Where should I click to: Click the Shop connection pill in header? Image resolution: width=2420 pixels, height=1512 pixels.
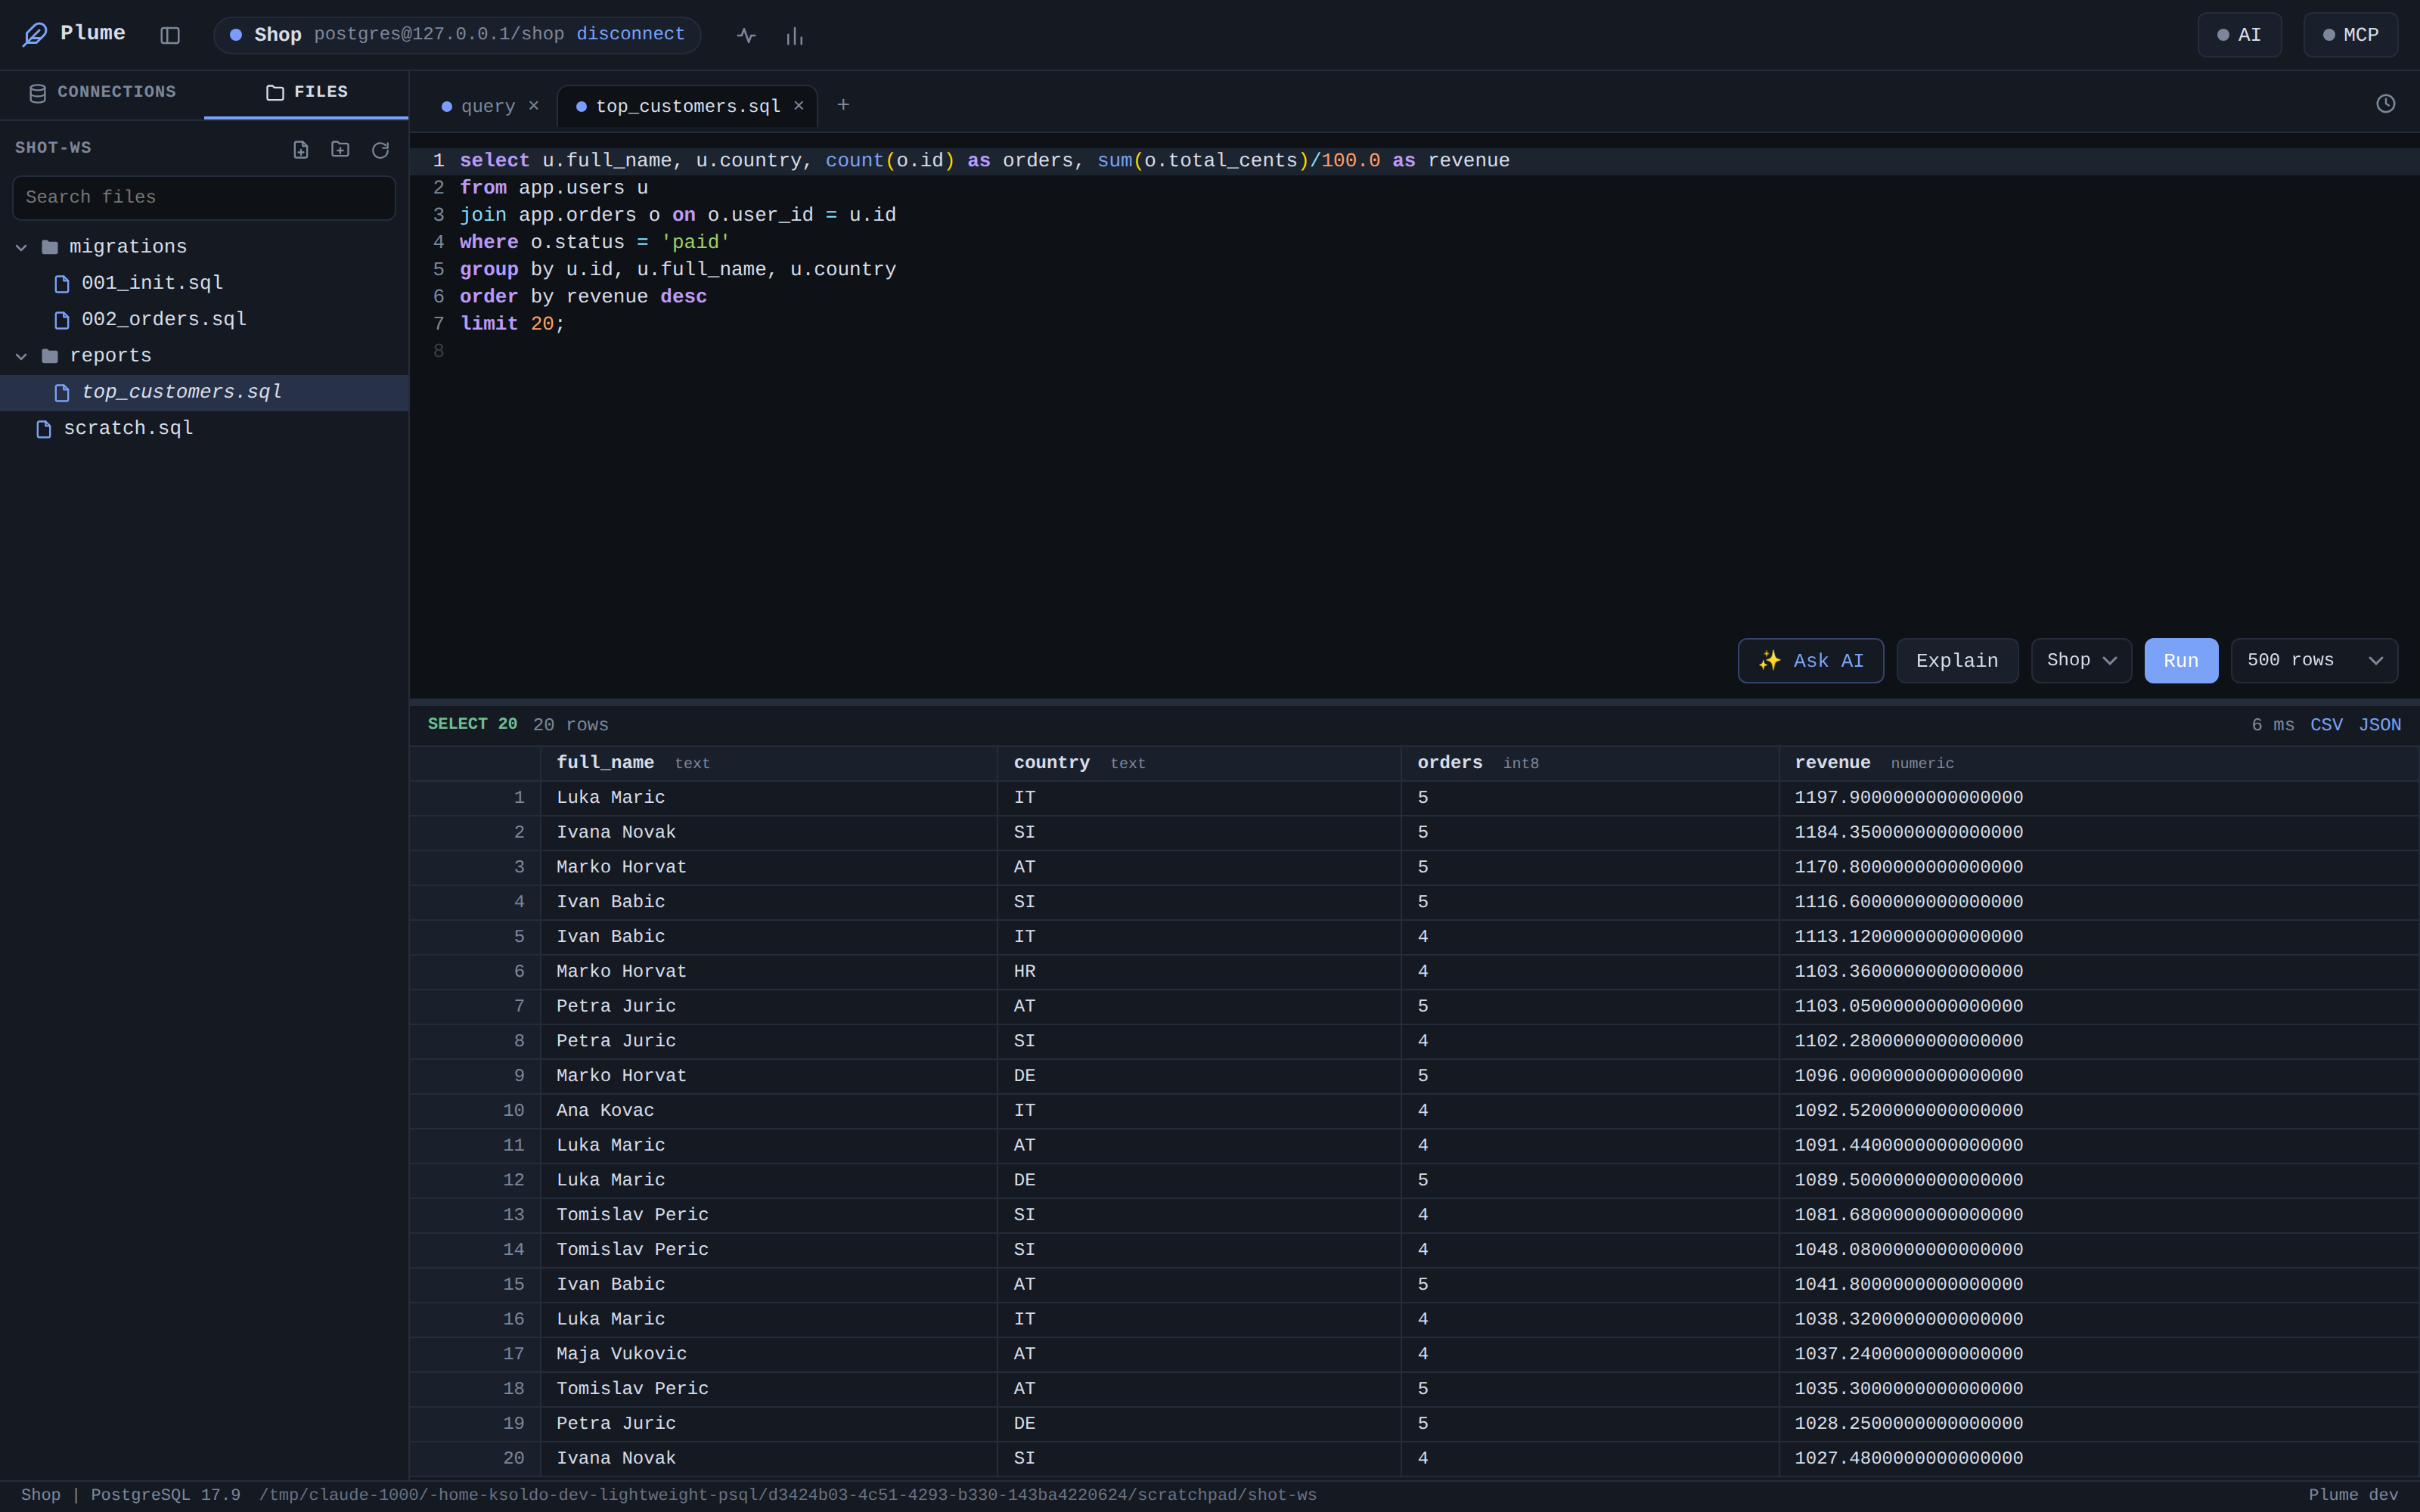(x=457, y=35)
